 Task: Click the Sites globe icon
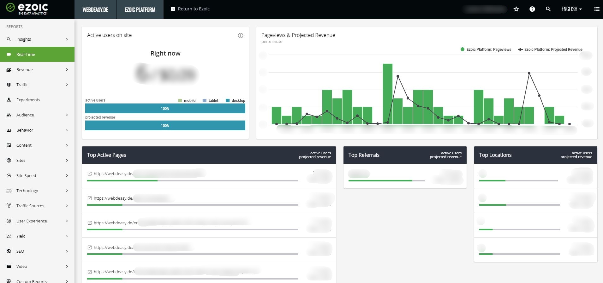(9, 160)
